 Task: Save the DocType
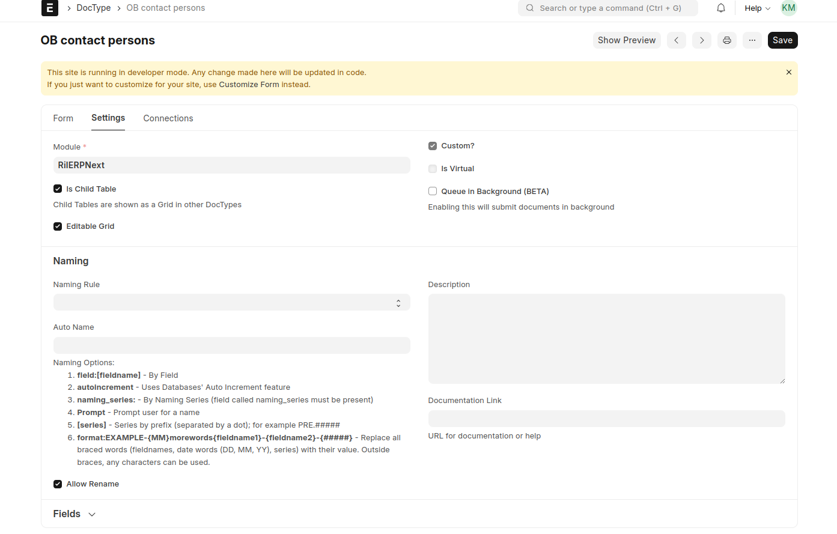pyautogui.click(x=782, y=40)
